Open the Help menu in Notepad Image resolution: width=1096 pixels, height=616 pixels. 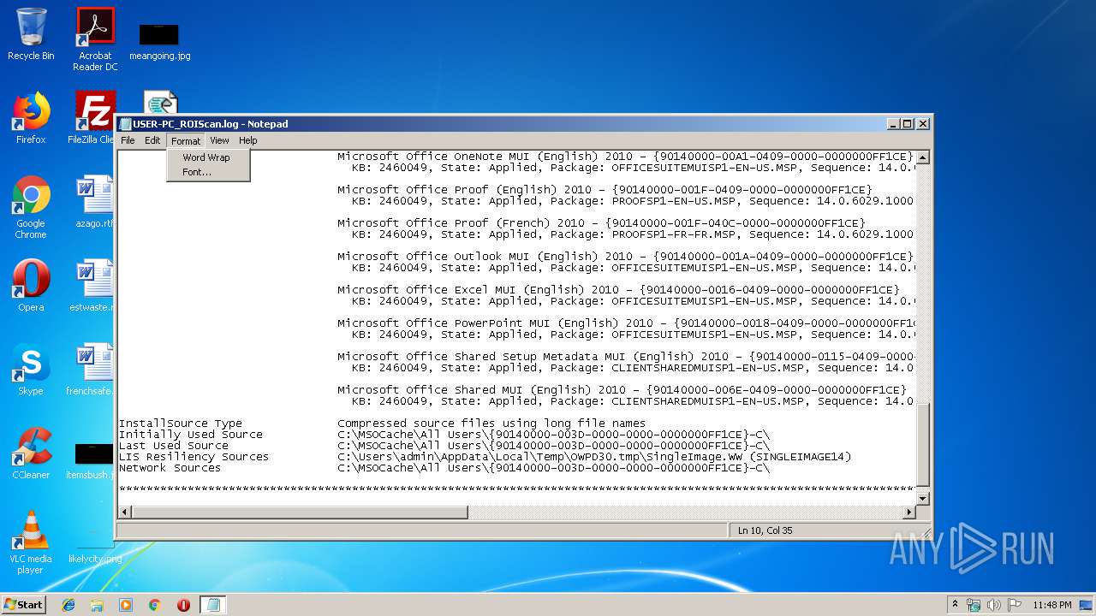(x=247, y=140)
